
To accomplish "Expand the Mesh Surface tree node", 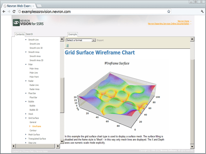I will [x=26, y=134].
